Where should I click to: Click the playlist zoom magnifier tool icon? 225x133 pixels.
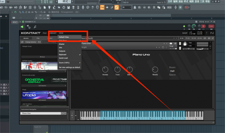(x=41, y=12)
